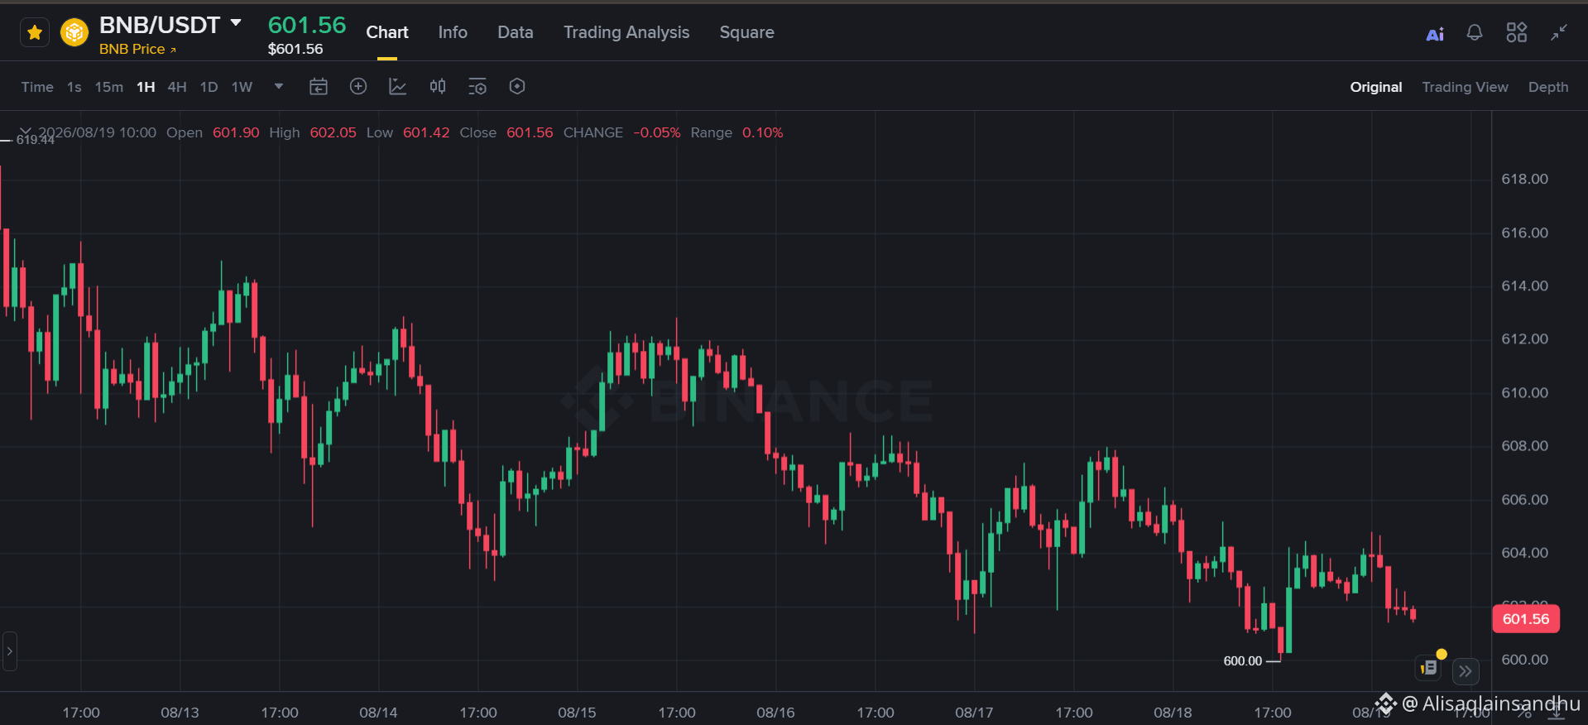
Task: Click the High value 602.05
Action: click(333, 132)
